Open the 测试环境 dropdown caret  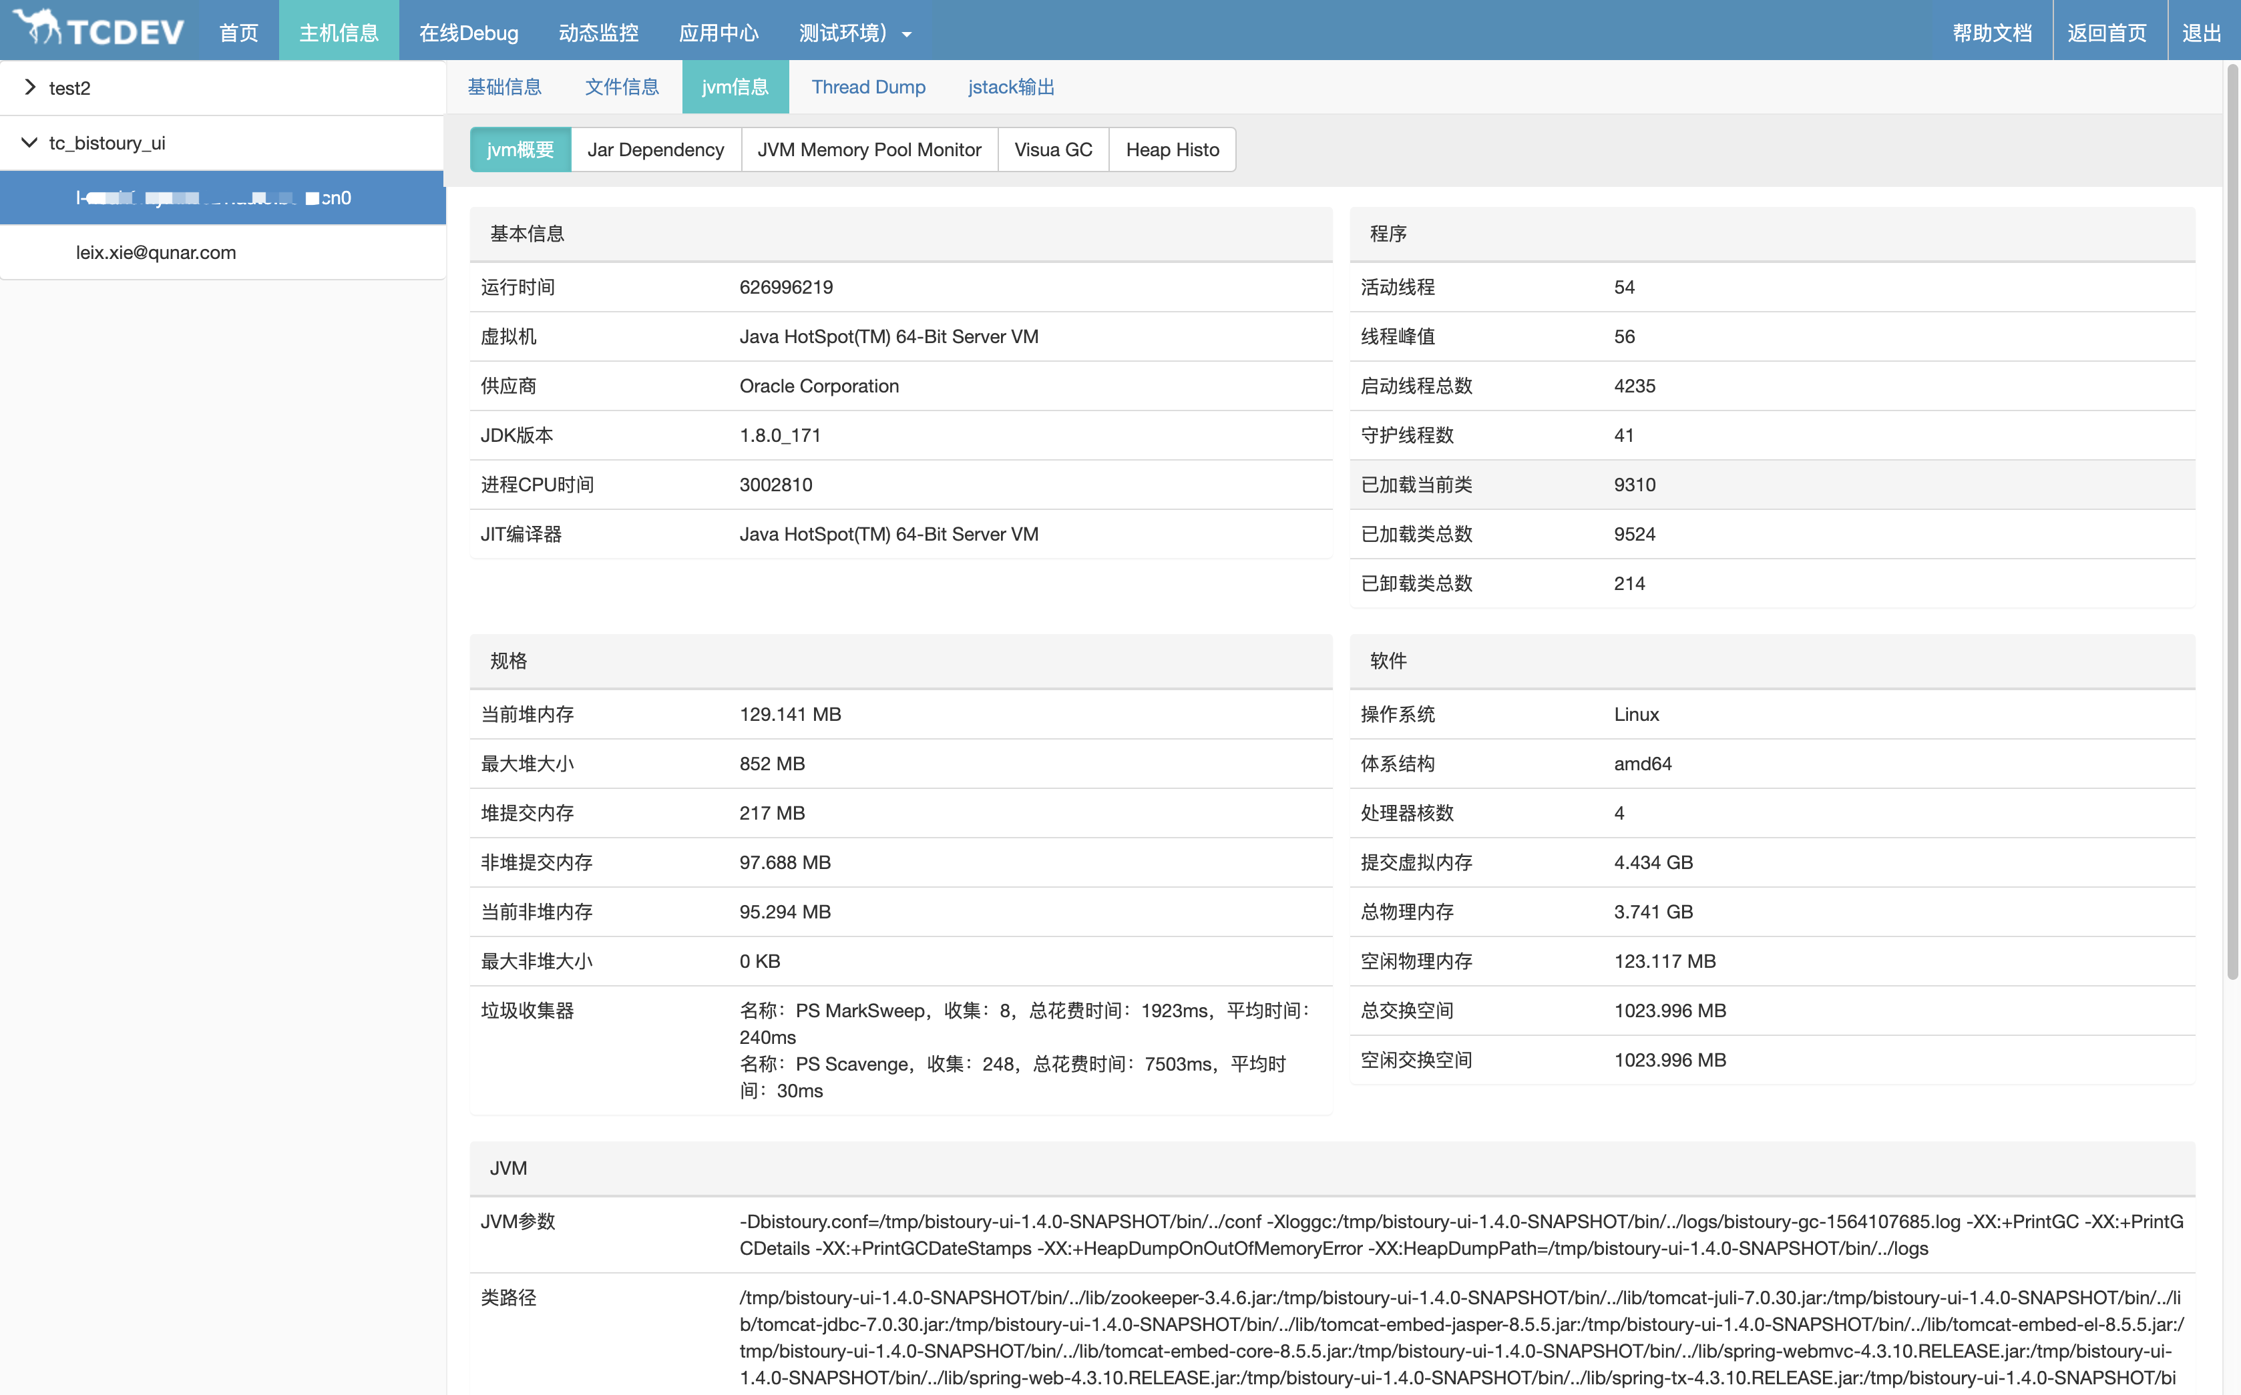pyautogui.click(x=906, y=34)
